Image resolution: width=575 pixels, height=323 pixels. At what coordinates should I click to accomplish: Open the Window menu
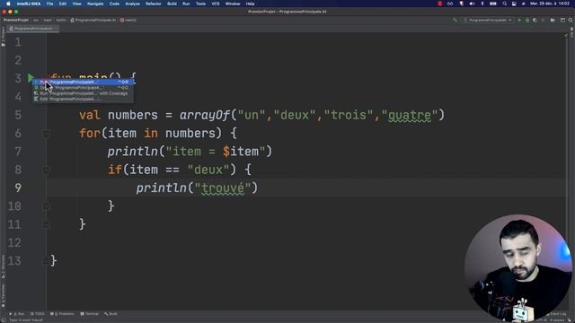tap(233, 4)
